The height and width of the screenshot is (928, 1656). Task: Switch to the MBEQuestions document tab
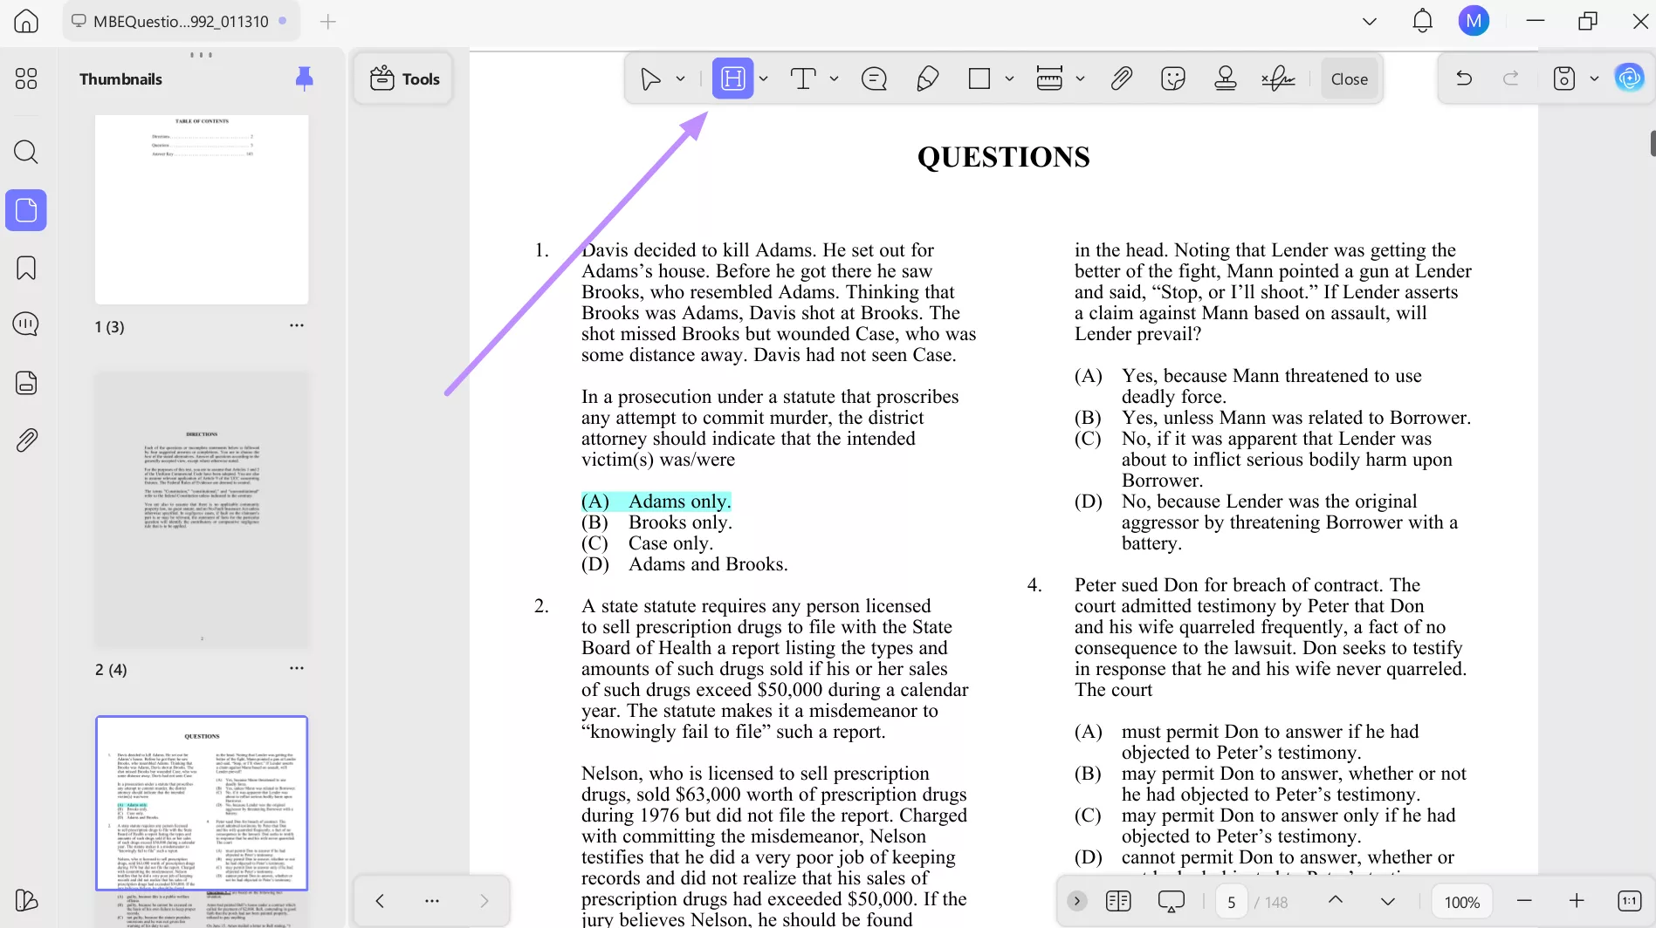(x=181, y=21)
